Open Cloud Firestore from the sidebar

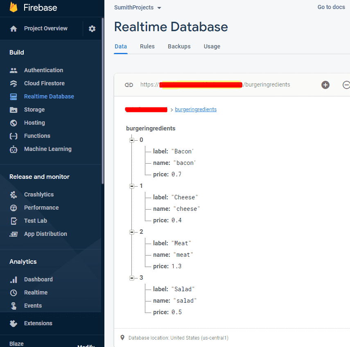click(x=45, y=83)
